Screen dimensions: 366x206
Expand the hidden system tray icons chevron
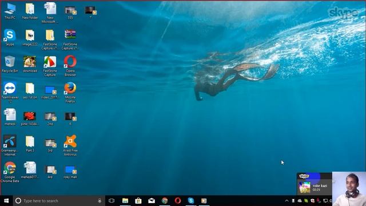pyautogui.click(x=287, y=201)
